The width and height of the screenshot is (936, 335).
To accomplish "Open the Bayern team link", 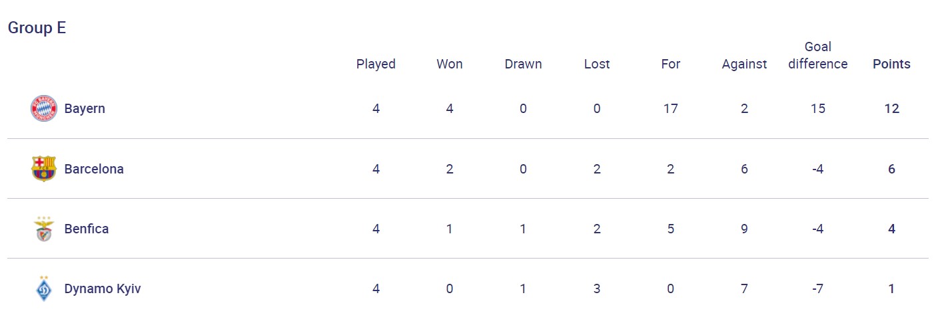I will pyautogui.click(x=85, y=108).
